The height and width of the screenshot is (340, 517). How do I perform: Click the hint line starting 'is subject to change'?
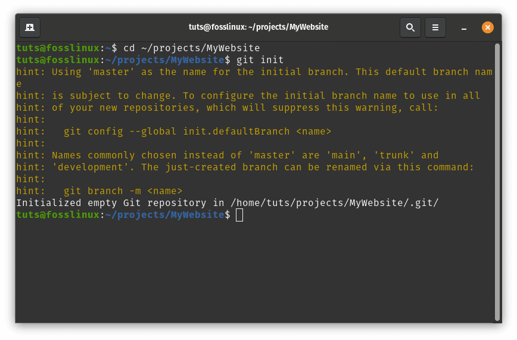[248, 96]
